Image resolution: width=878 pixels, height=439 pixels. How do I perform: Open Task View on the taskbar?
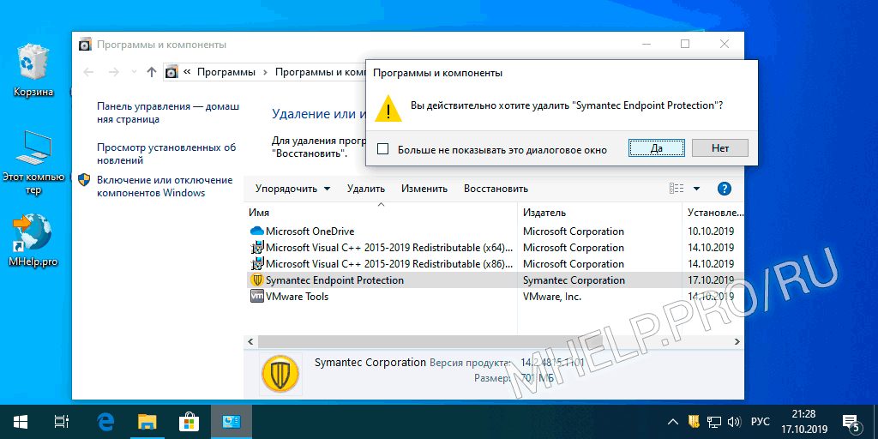click(x=62, y=422)
